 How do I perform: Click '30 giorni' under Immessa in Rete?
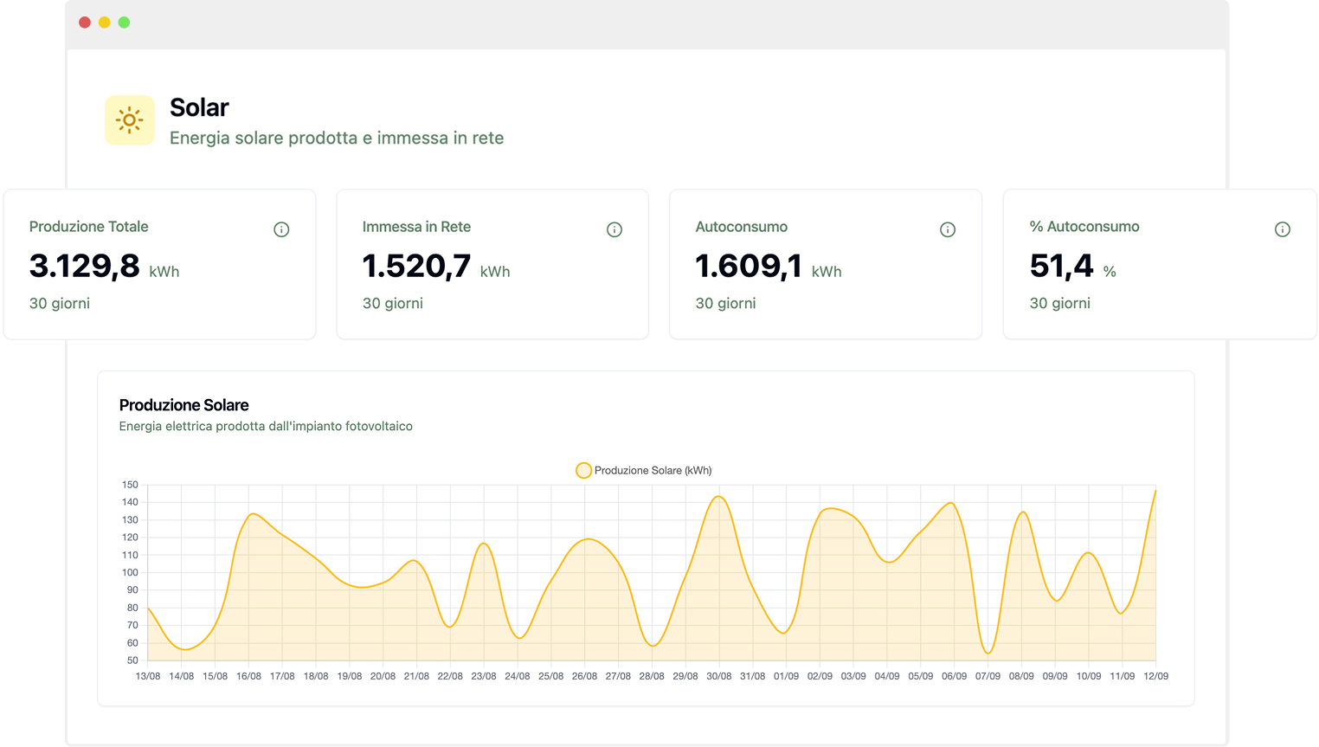coord(393,304)
